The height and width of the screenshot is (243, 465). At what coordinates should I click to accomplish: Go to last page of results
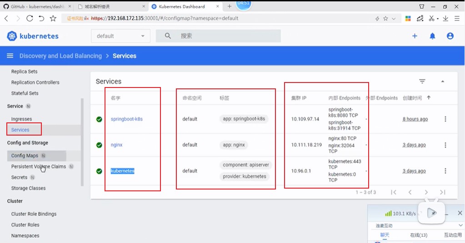442,192
